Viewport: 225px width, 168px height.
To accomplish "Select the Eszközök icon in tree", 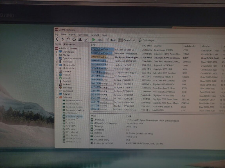I will [60, 81].
